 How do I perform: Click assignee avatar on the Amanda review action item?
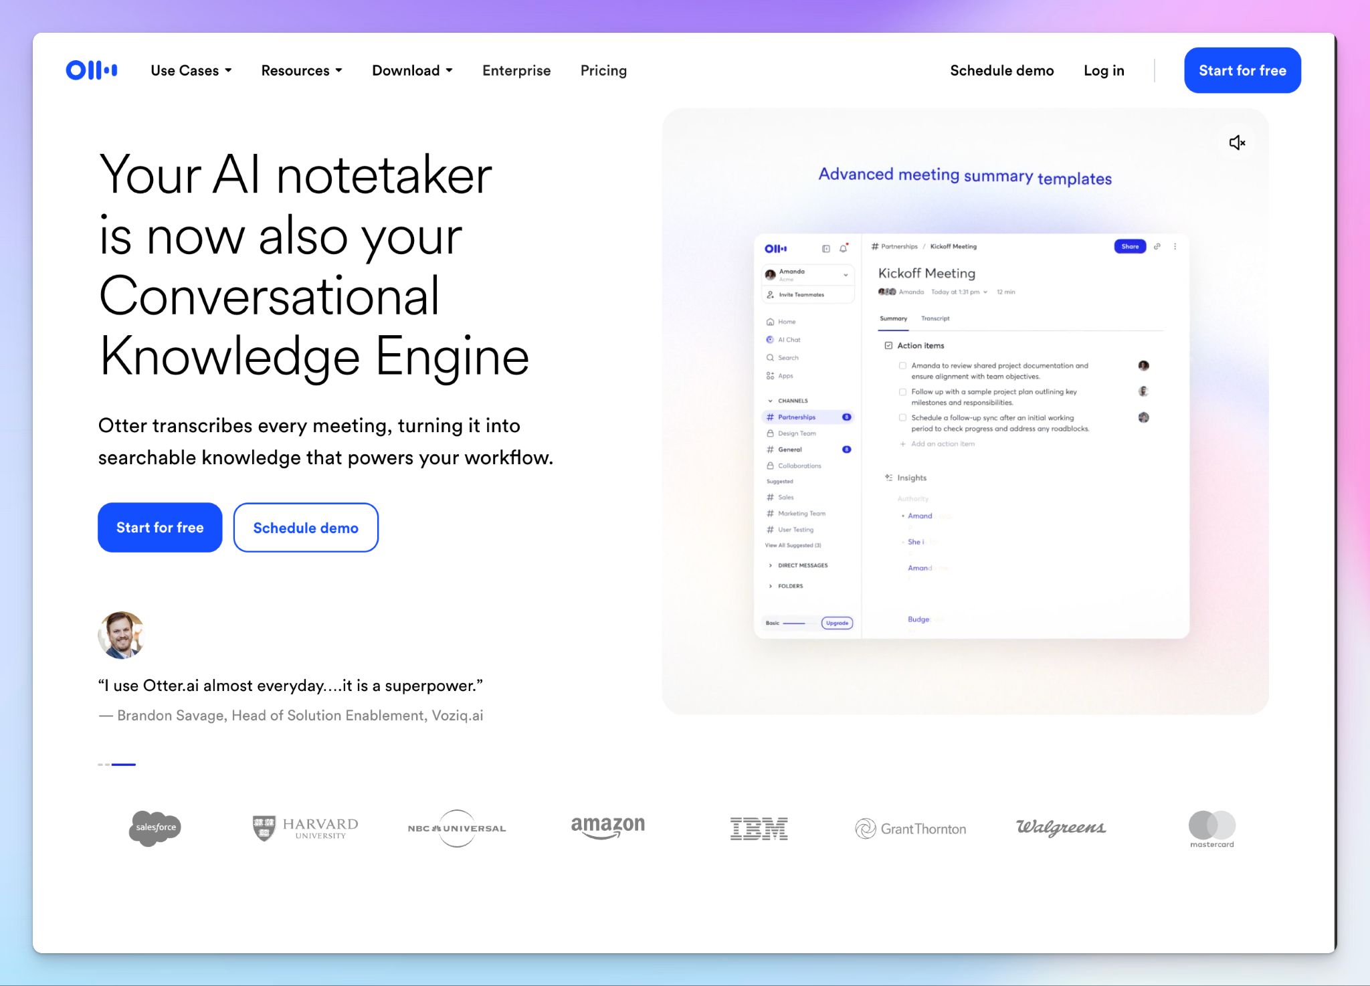[1144, 366]
